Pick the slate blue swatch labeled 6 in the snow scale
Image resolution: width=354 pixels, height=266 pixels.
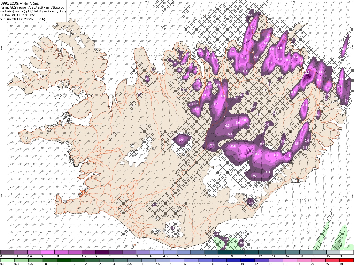click(197, 252)
